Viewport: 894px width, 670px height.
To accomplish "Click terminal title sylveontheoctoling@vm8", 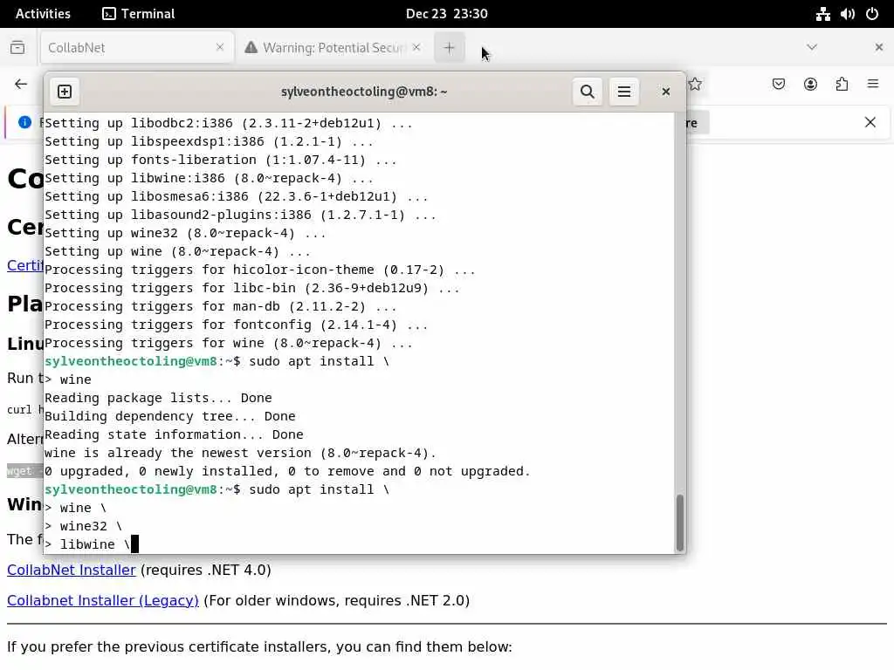I will pos(364,92).
